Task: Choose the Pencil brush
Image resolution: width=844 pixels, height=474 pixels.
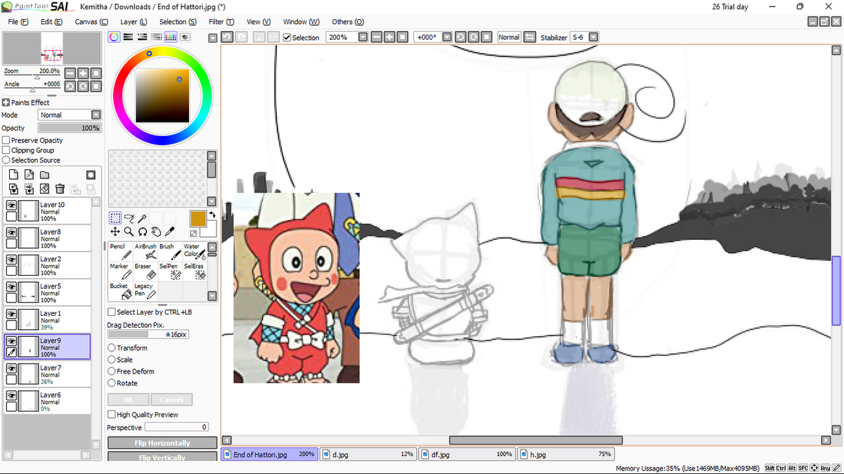Action: click(120, 251)
